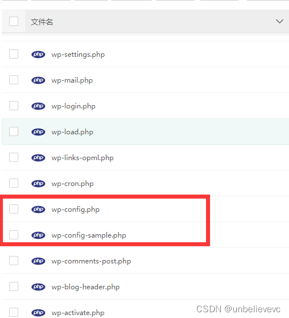Click the wp-blog-header.php file name
Screen dimensions: 289x318
tap(85, 287)
